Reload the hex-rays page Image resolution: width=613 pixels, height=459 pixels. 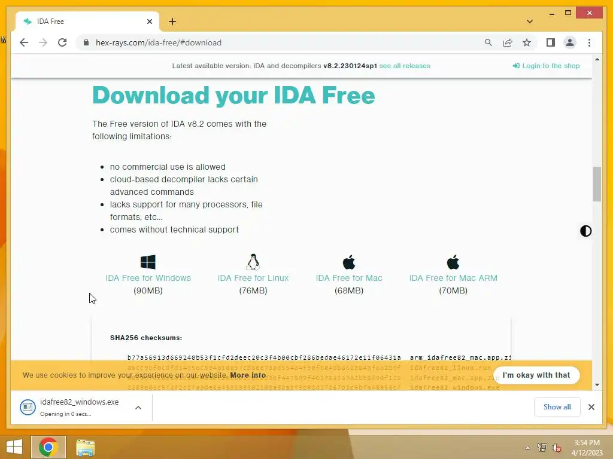tap(62, 42)
